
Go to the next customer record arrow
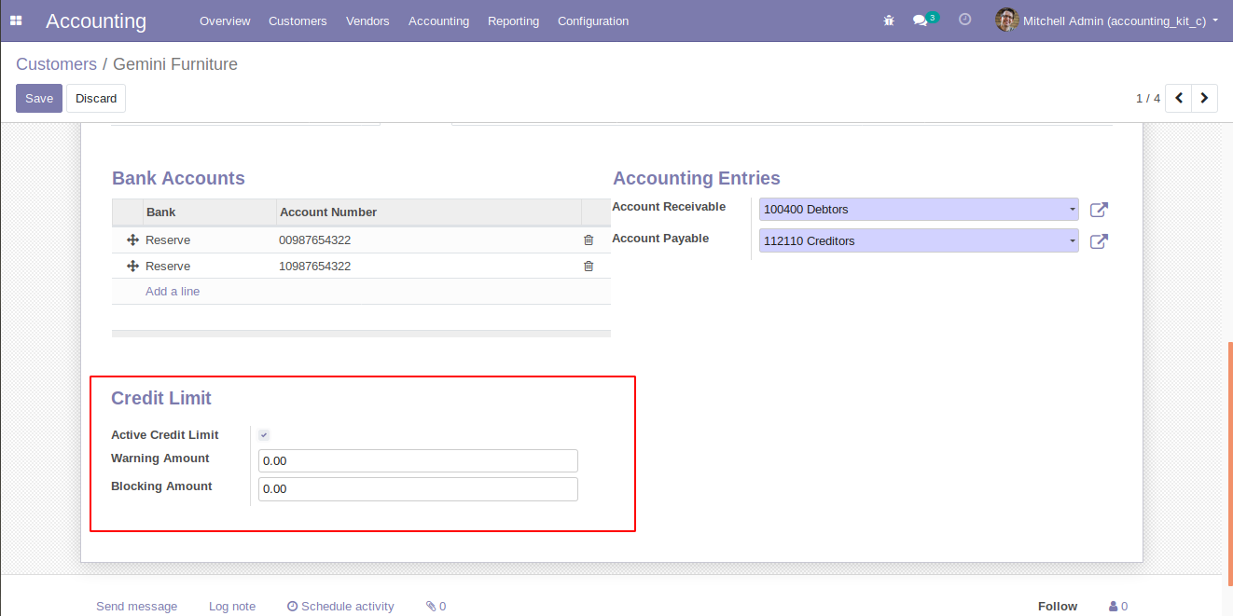pos(1204,98)
